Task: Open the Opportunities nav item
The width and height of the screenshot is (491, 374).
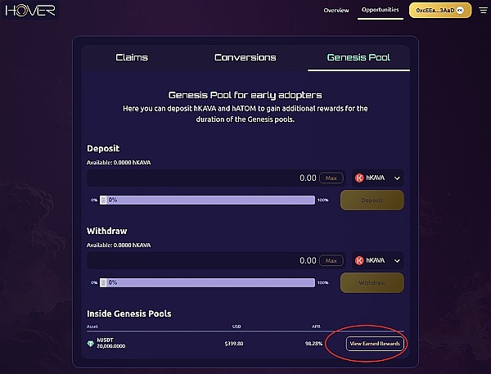Action: pyautogui.click(x=380, y=11)
